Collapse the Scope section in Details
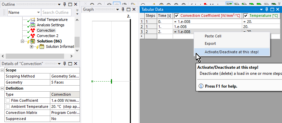282x123 pixels. tap(2, 70)
